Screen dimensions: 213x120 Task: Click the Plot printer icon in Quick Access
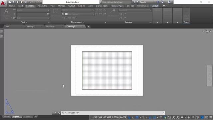point(26,2)
